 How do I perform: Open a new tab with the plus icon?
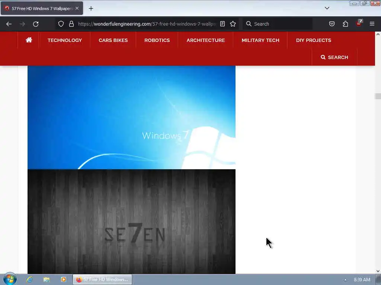[x=91, y=9]
